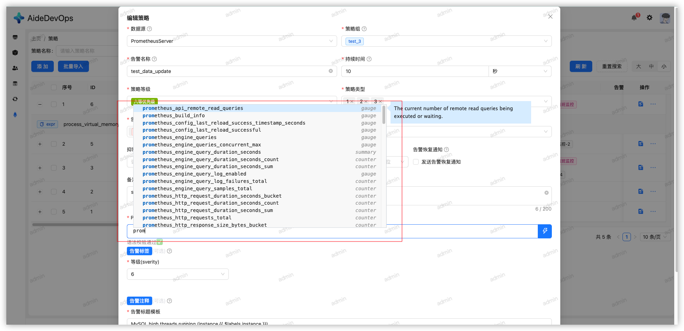Check the row with 序号 4

[x=54, y=192]
